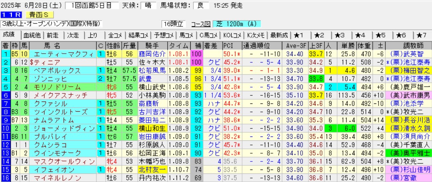Select the 上り tab
The width and height of the screenshot is (432, 182).
click(93, 35)
